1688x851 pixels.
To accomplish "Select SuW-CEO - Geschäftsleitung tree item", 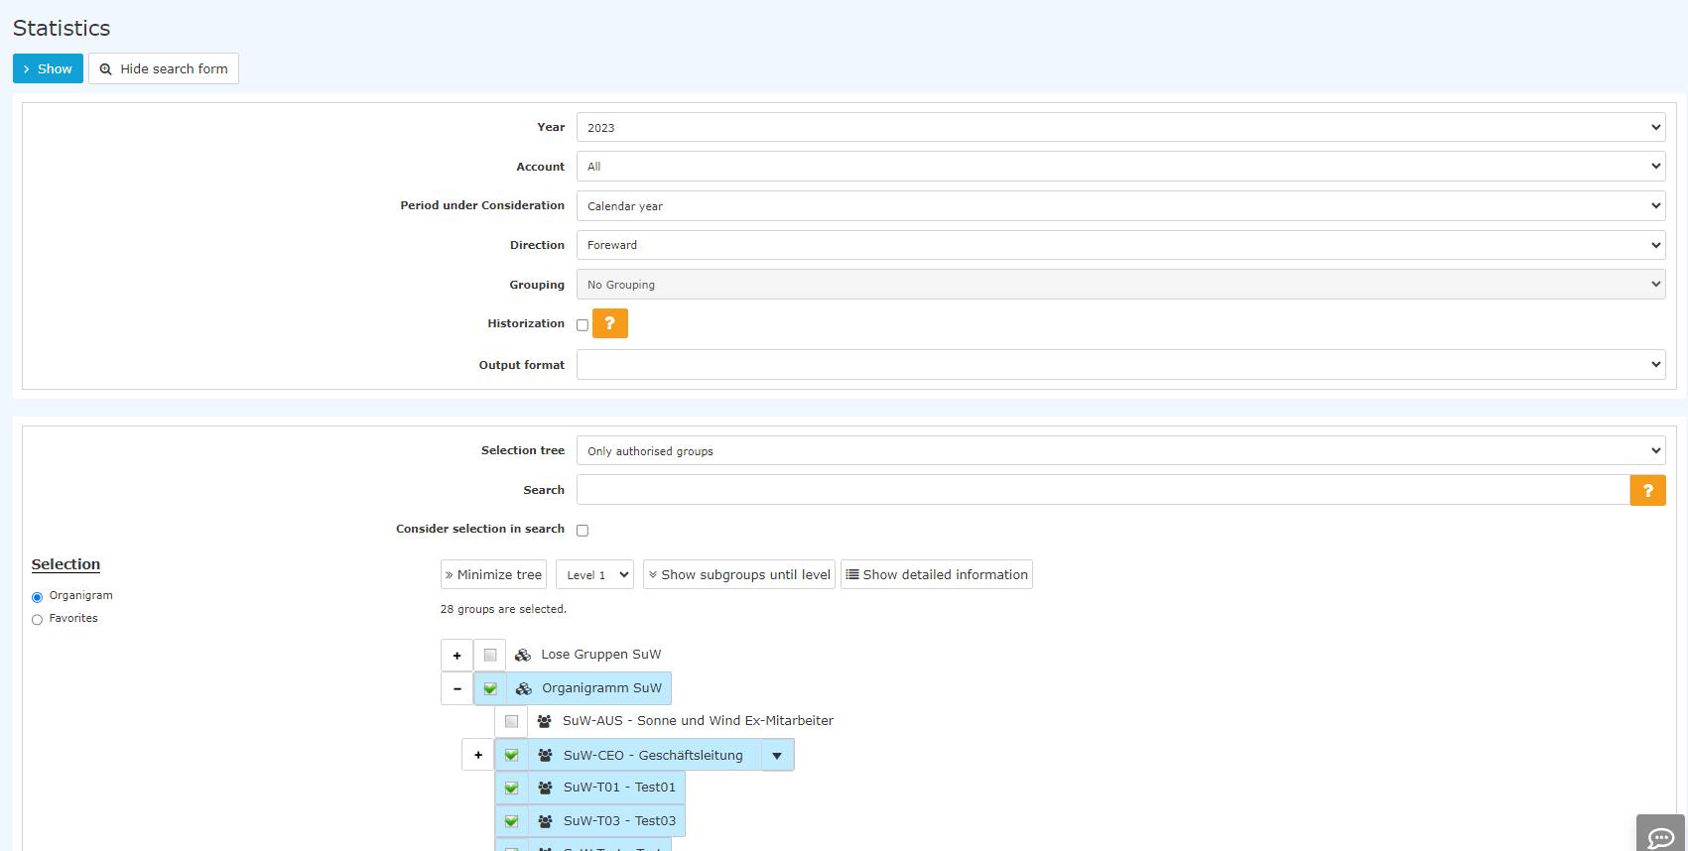I will (653, 755).
